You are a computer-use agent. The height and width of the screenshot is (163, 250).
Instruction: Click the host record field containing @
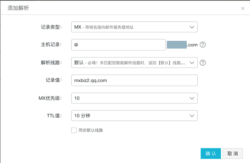click(118, 45)
